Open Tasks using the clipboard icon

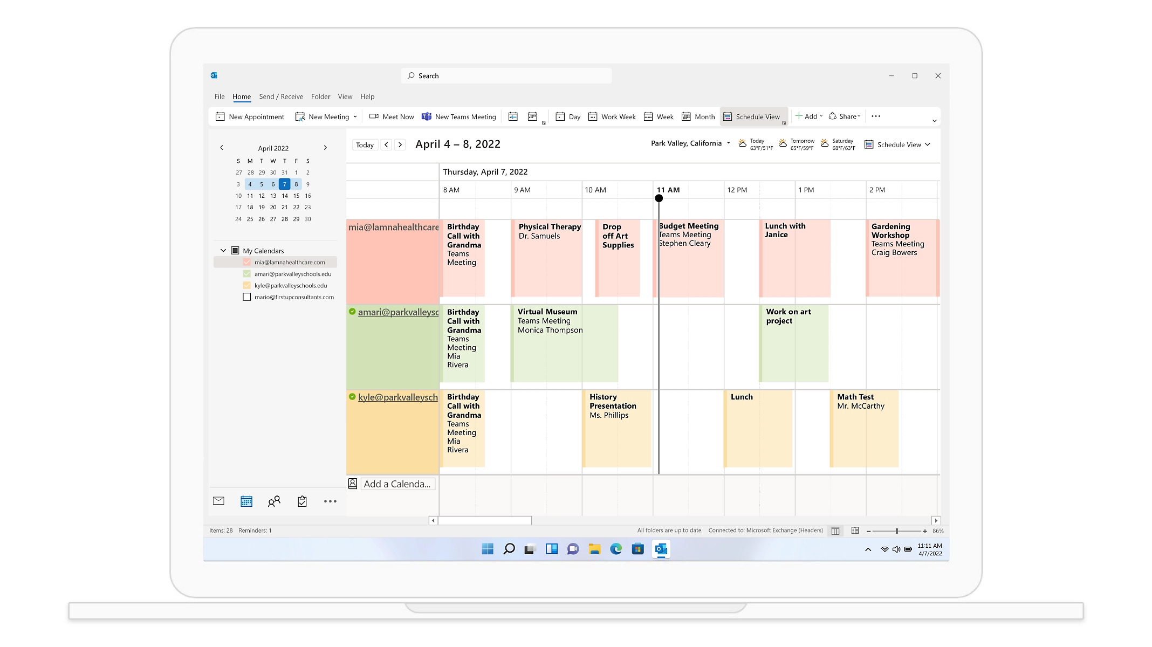click(x=302, y=501)
